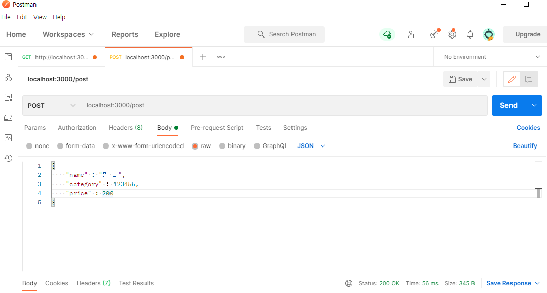Beautify the JSON body
This screenshot has width=547, height=293.
(x=525, y=146)
